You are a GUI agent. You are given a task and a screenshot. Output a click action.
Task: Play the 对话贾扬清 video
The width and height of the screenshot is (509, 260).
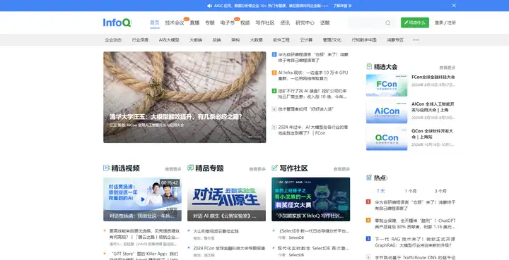click(x=142, y=200)
